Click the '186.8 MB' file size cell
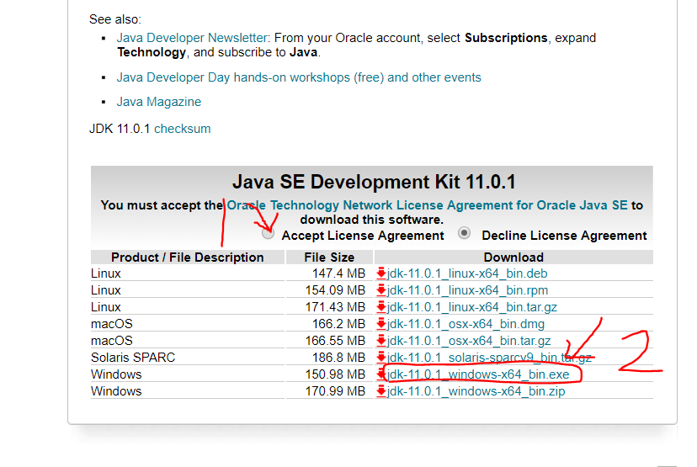 (x=329, y=358)
